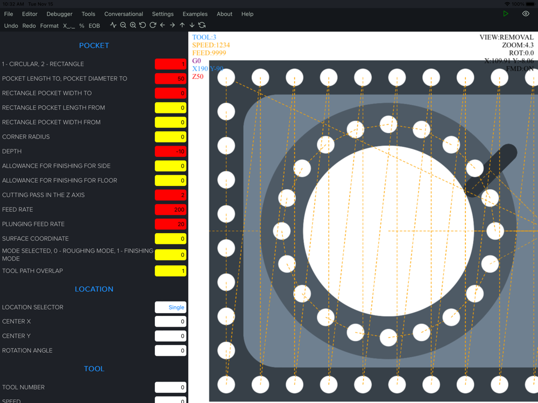The image size is (538, 403).
Task: Reset view with refresh icon
Action: (x=202, y=25)
